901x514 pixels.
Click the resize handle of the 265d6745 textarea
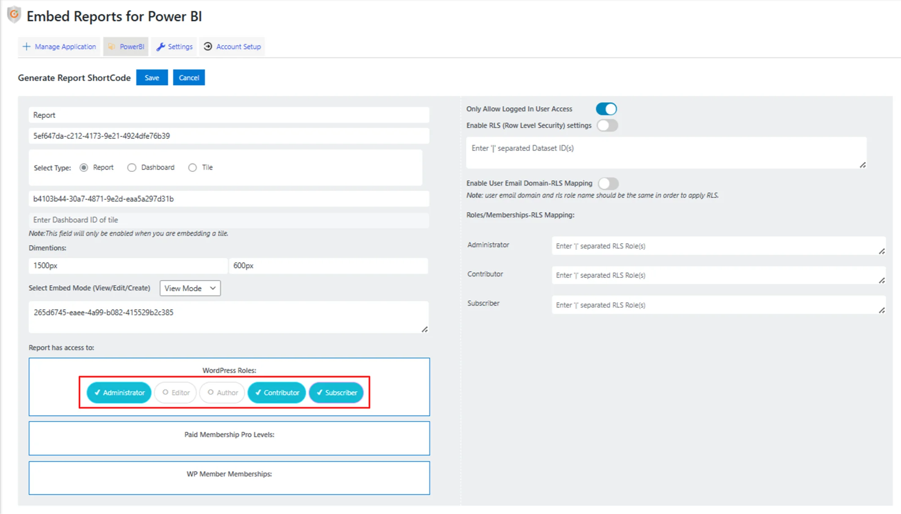click(425, 329)
